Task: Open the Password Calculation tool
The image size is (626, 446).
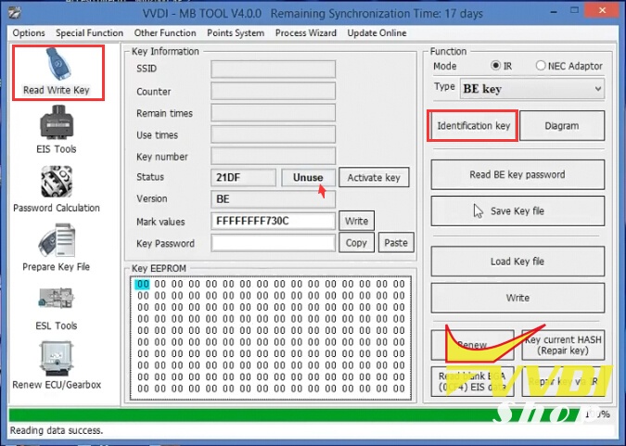Action: 57,189
